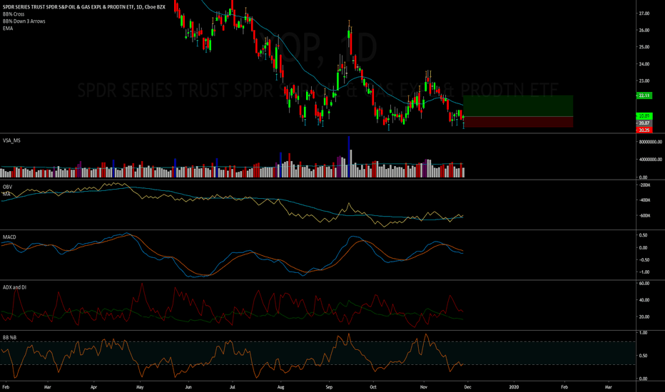665x392 pixels.
Task: Click the green 22.11 target price tag
Action: tap(644, 96)
